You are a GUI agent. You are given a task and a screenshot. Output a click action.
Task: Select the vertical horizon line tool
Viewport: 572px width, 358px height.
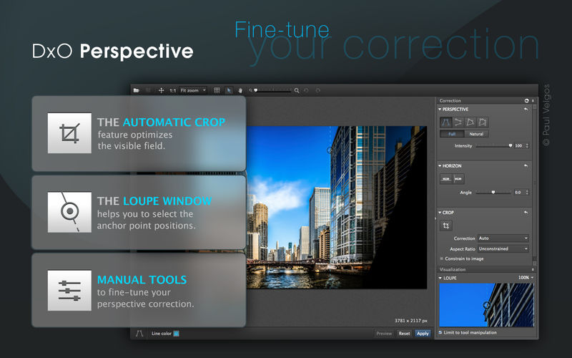click(458, 178)
